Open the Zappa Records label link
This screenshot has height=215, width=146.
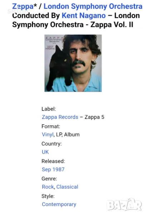point(60,117)
